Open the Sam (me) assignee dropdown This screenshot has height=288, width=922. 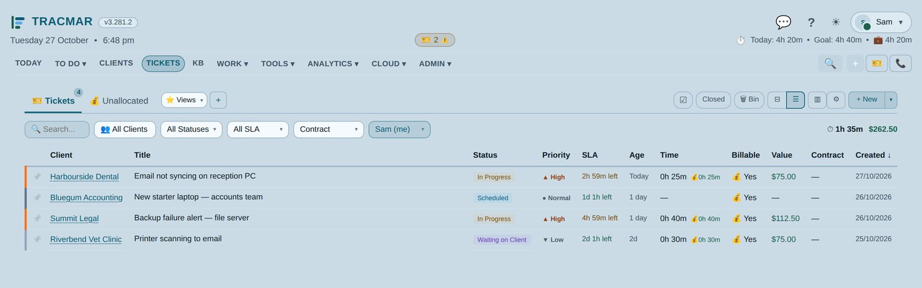tap(400, 129)
